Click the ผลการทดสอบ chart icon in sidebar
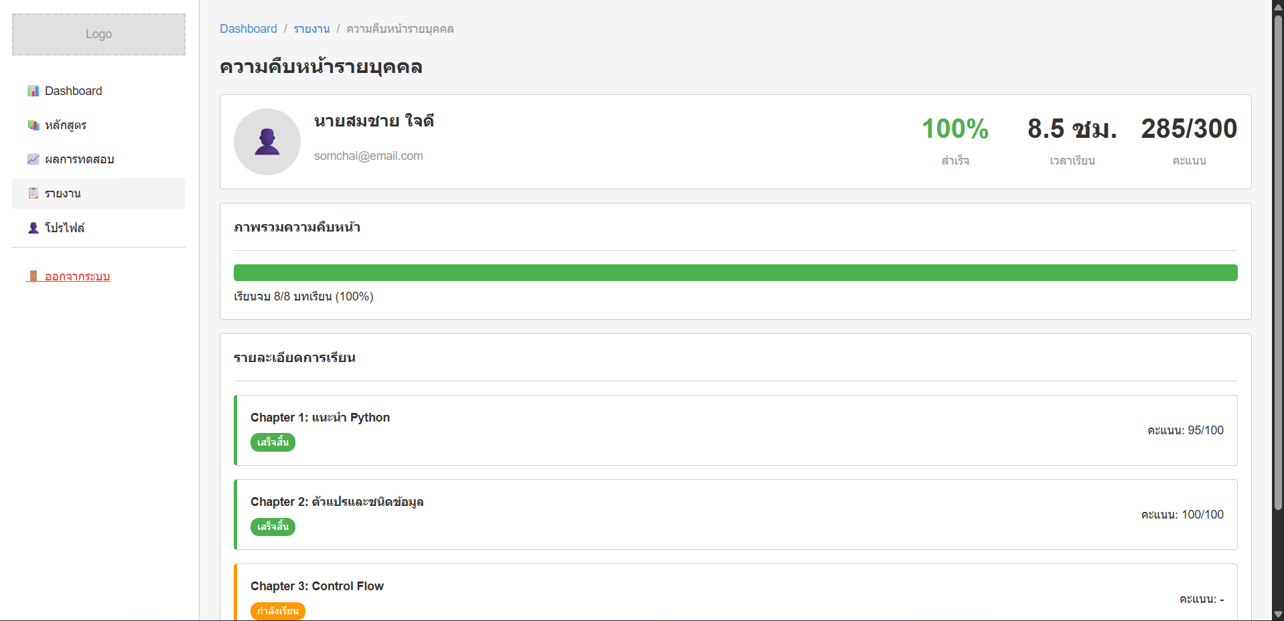This screenshot has width=1284, height=621. pos(33,159)
